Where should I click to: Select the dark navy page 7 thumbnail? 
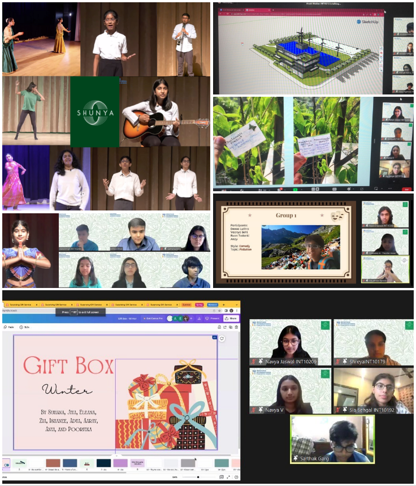coord(103,463)
